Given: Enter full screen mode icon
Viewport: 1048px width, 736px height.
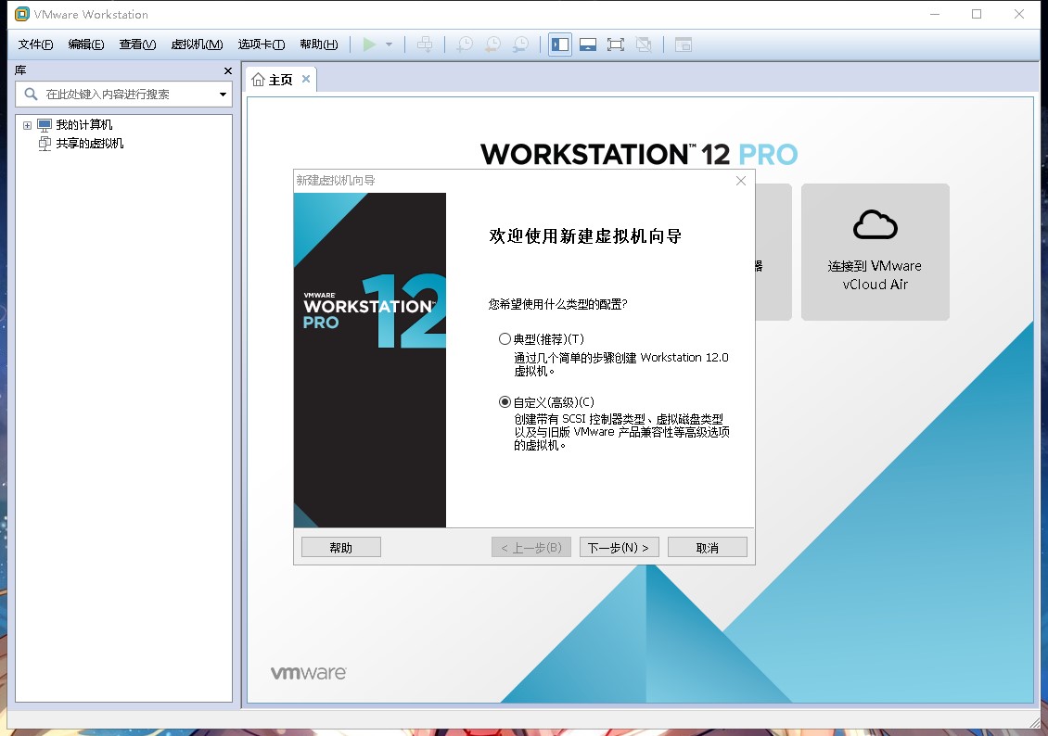Looking at the screenshot, I should click(616, 44).
